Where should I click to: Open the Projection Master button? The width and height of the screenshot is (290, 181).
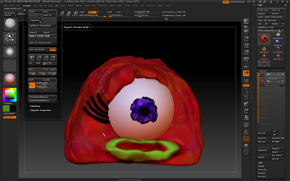[x=10, y=14]
